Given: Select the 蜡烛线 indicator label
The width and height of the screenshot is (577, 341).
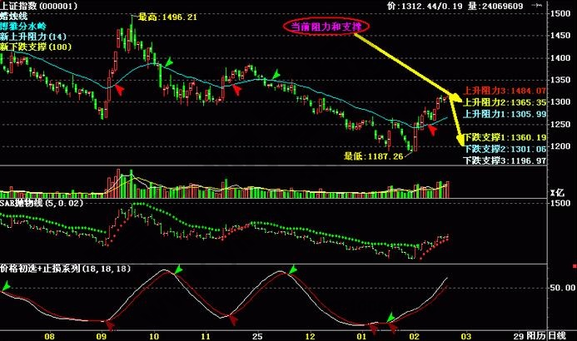Looking at the screenshot, I should [15, 15].
